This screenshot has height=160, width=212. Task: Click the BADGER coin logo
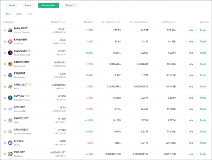[x=10, y=64]
